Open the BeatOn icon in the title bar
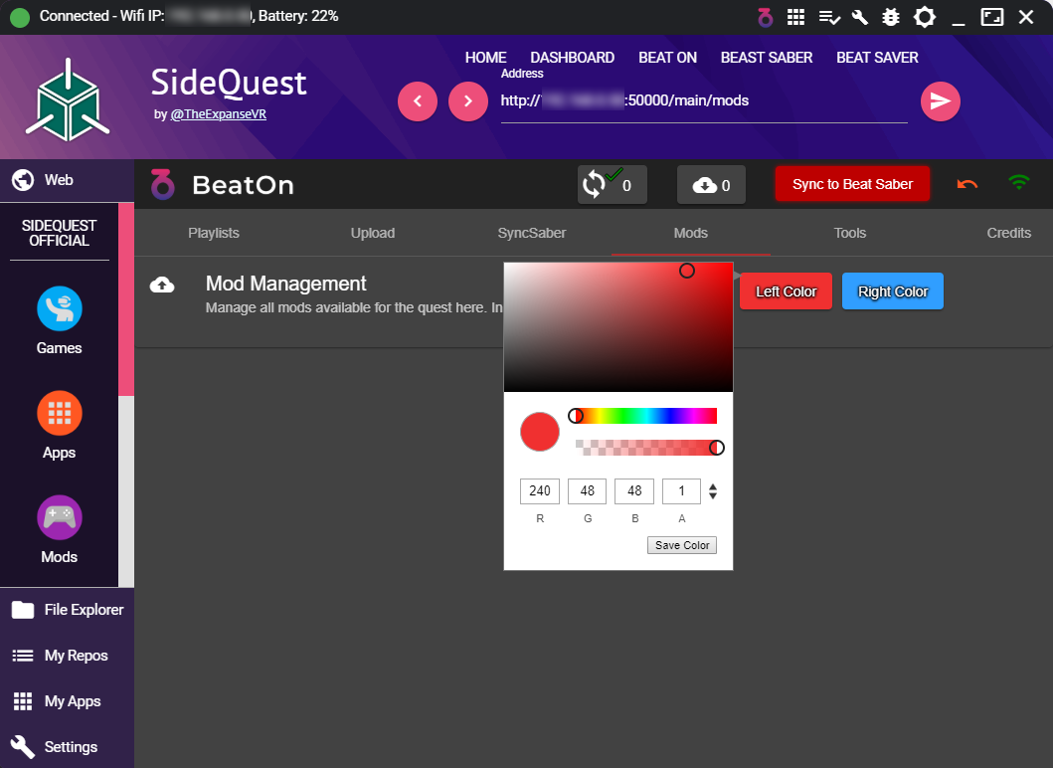Viewport: 1053px width, 768px height. coord(765,17)
